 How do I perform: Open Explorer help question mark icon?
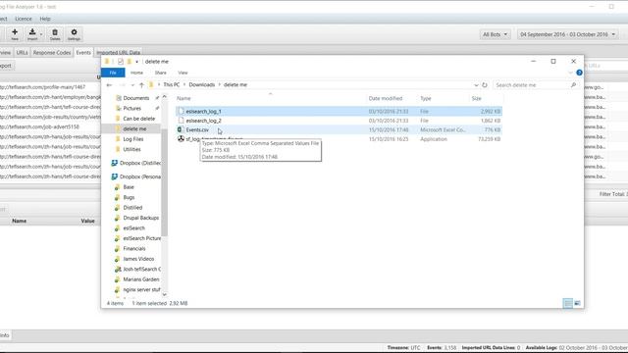(x=579, y=73)
